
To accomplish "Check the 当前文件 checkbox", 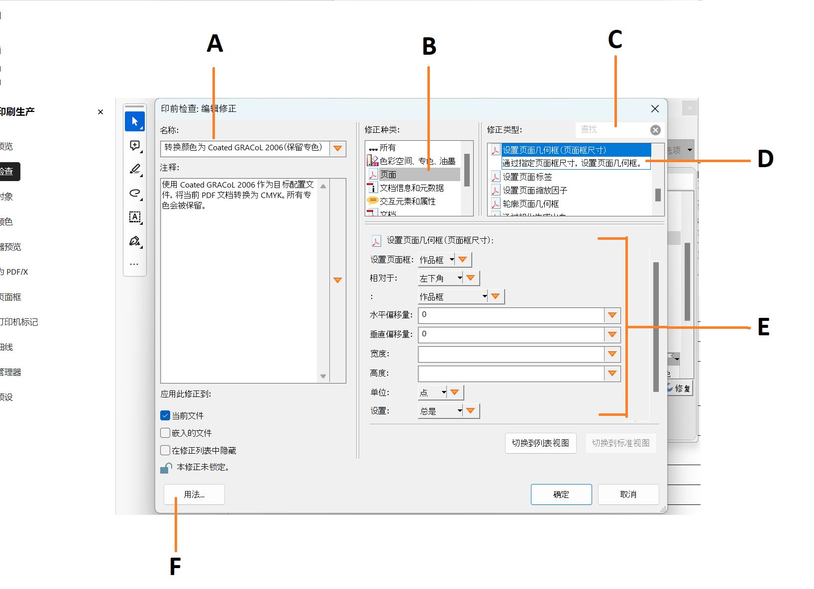I will (x=165, y=415).
